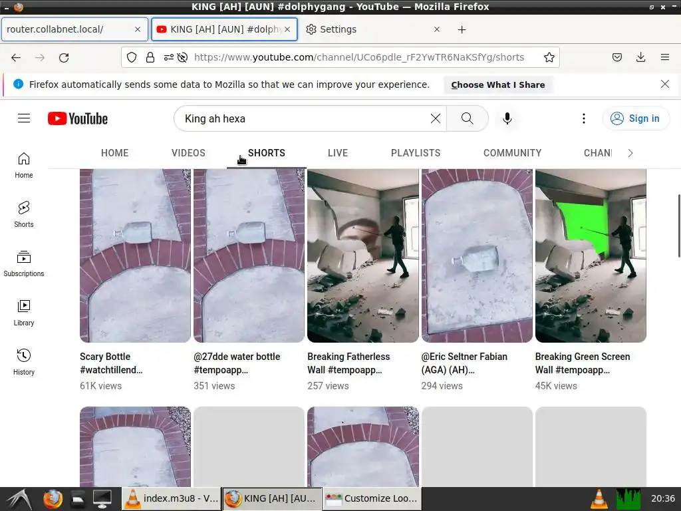
Task: Open the YouTube guide hamburger menu
Action: point(24,118)
